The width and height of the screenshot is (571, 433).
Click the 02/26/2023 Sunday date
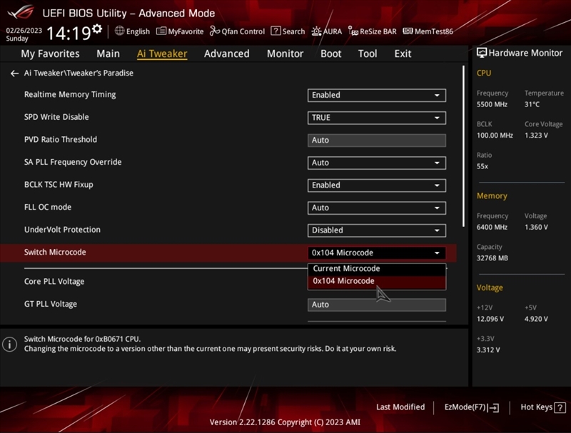(24, 34)
